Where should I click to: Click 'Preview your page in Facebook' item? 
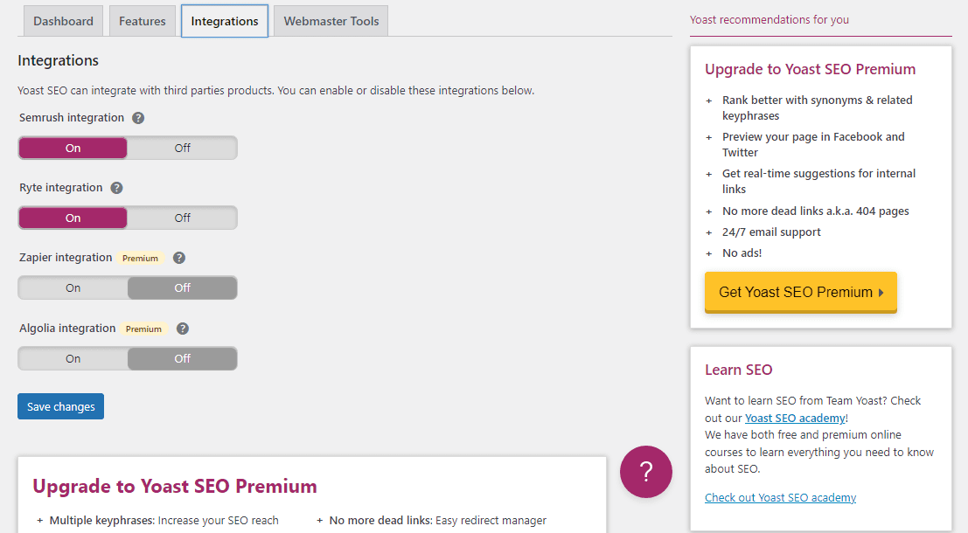point(814,144)
